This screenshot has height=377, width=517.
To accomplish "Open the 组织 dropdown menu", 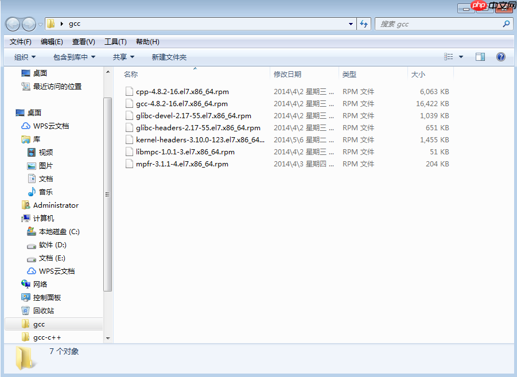I will (x=25, y=56).
